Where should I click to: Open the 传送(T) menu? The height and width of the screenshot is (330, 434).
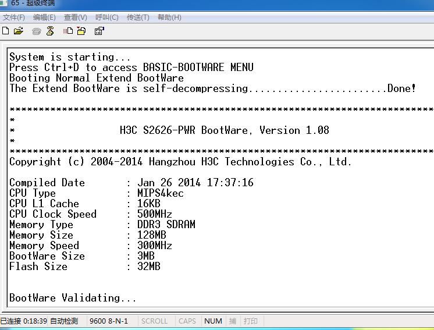(x=138, y=17)
